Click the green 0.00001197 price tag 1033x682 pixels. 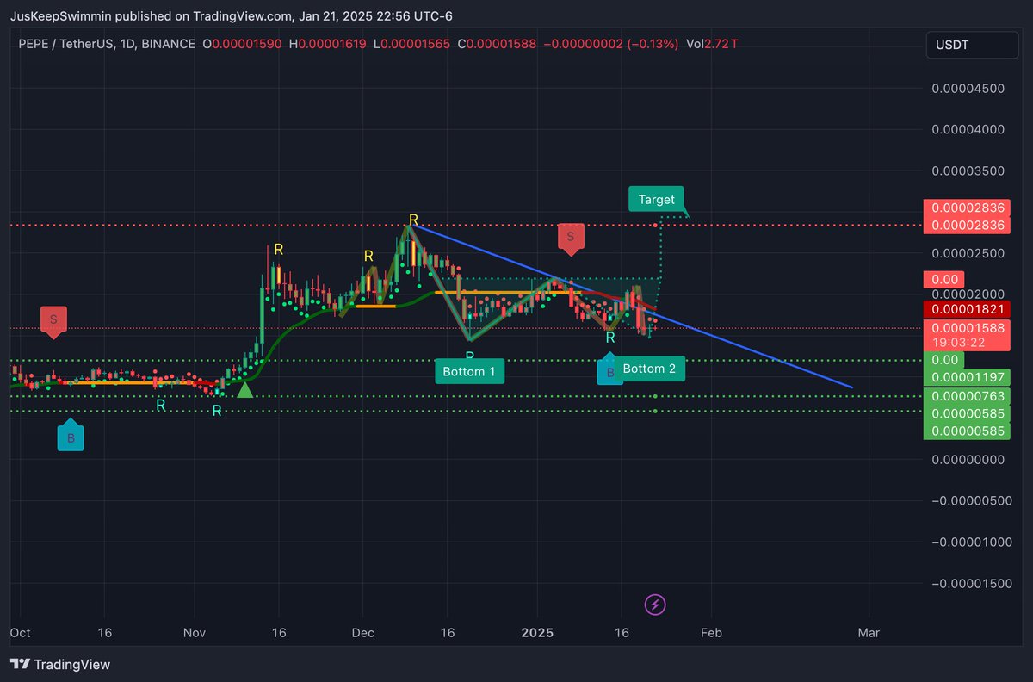(x=965, y=377)
